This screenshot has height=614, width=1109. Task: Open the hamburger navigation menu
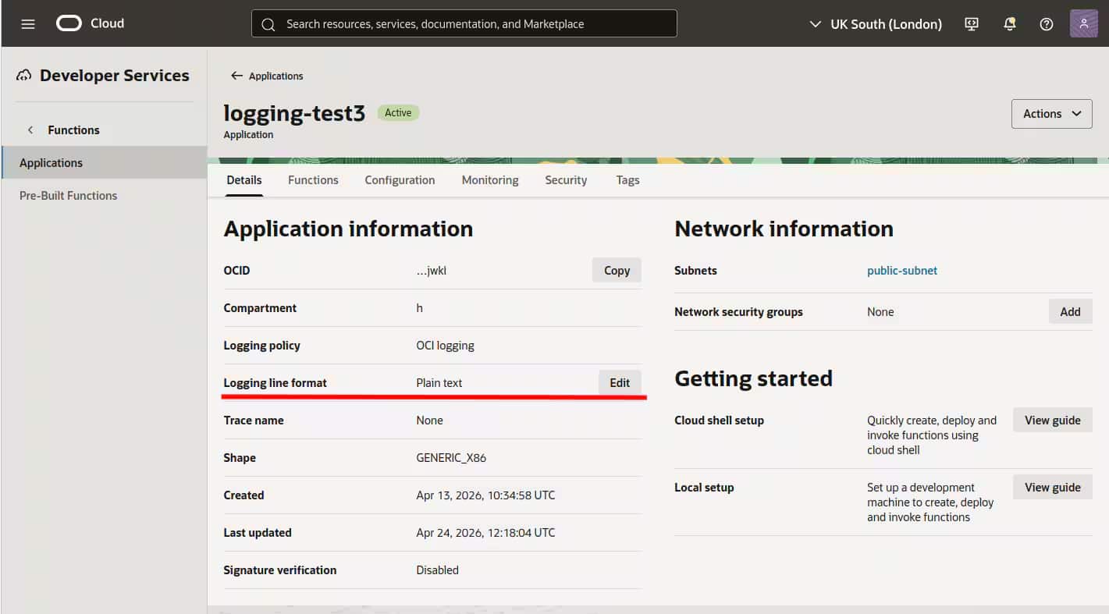pos(28,24)
